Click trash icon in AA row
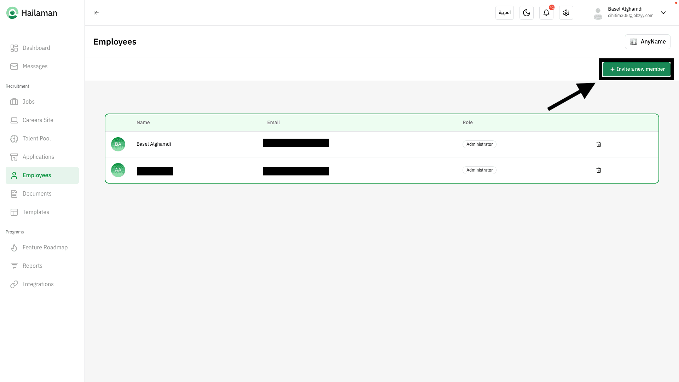Viewport: 679px width, 382px height. [598, 170]
